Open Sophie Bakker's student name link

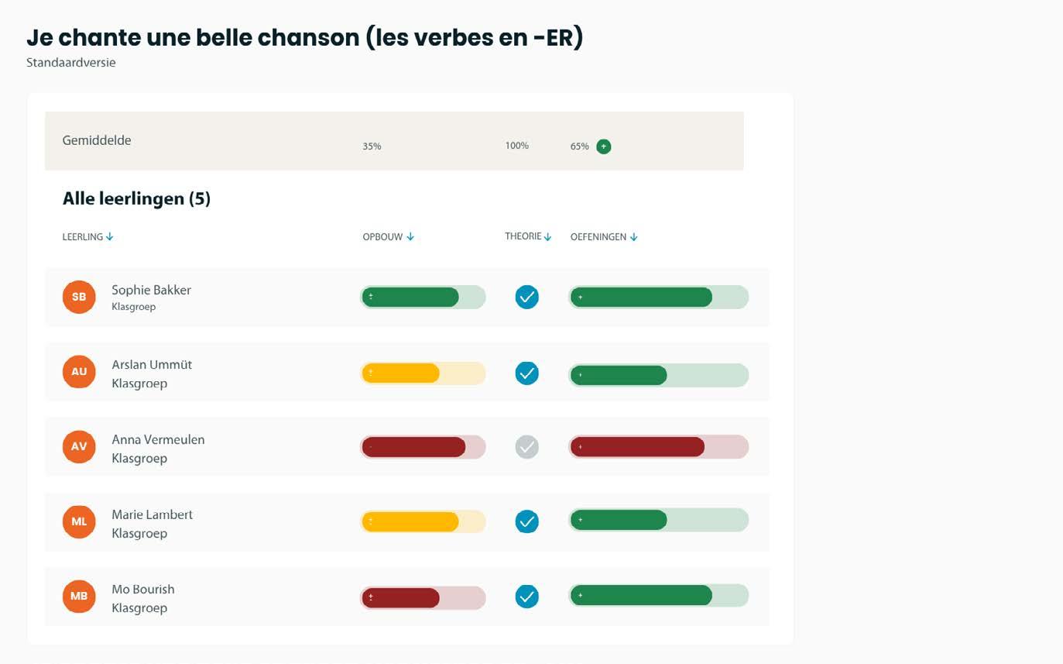click(x=151, y=290)
